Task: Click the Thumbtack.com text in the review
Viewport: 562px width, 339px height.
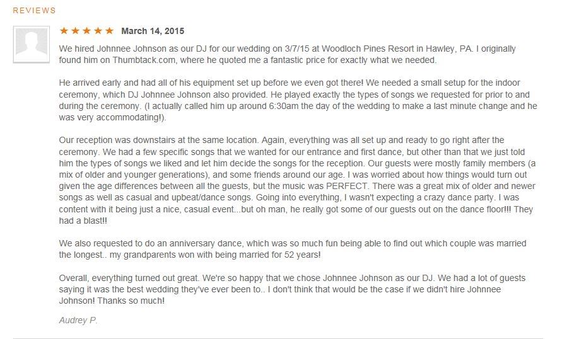Action: [x=140, y=60]
